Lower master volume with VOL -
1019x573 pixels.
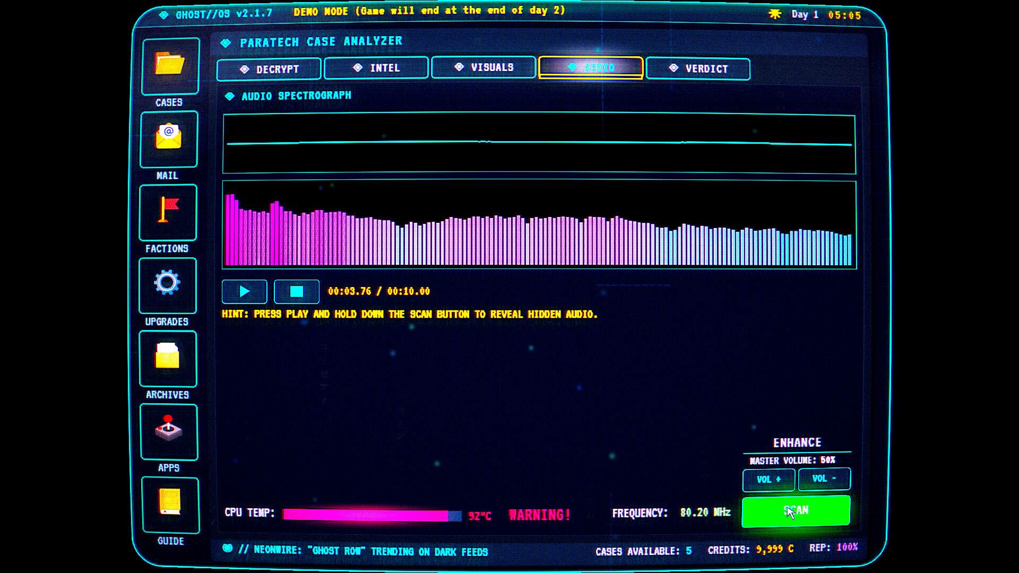824,479
